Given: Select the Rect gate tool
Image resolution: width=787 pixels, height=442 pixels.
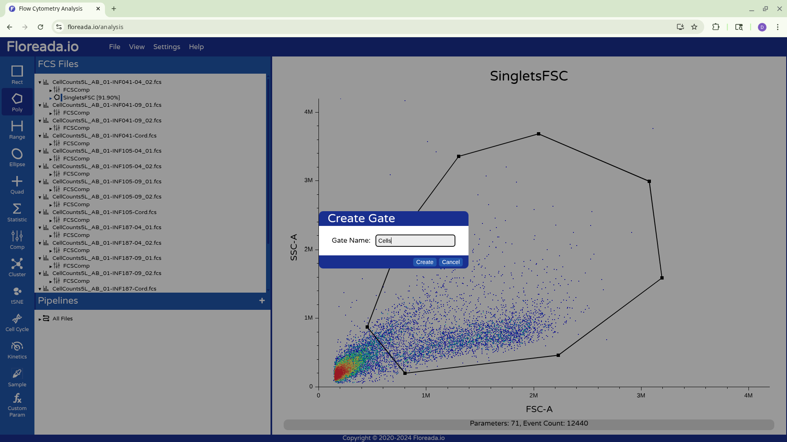Looking at the screenshot, I should click(x=17, y=75).
